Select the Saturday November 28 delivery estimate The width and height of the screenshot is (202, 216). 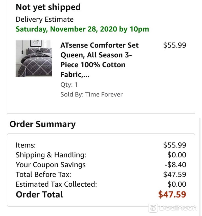pyautogui.click(x=82, y=29)
